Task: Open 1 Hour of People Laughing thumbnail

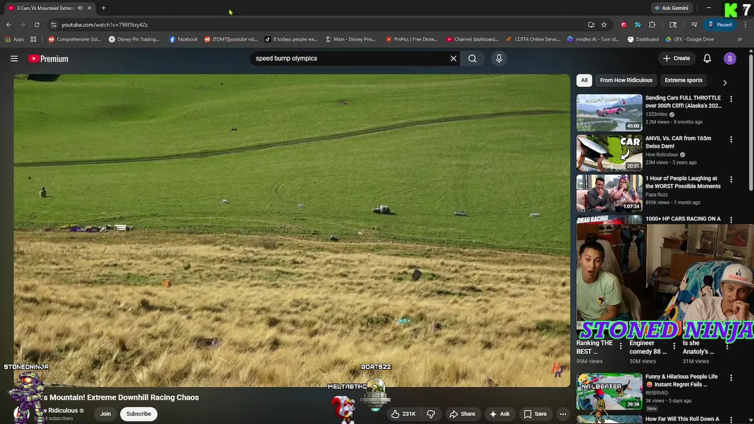Action: 609,193
